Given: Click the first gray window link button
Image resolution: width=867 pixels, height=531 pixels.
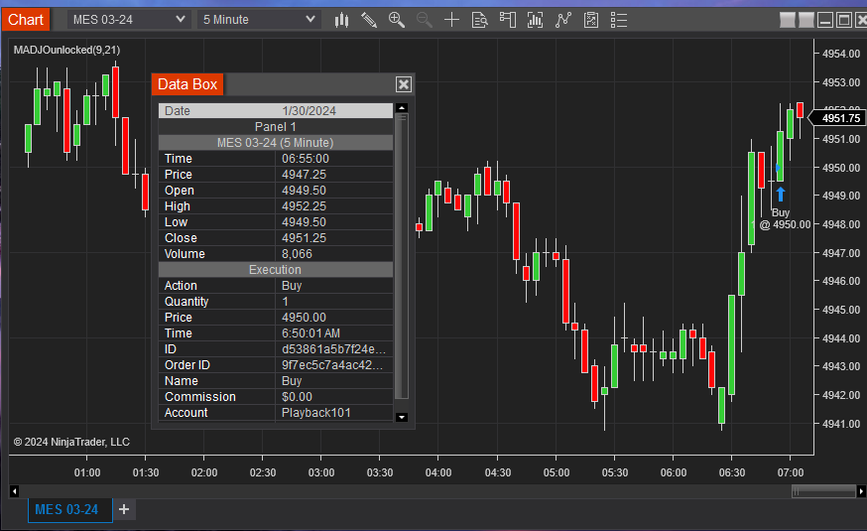Looking at the screenshot, I should click(788, 21).
